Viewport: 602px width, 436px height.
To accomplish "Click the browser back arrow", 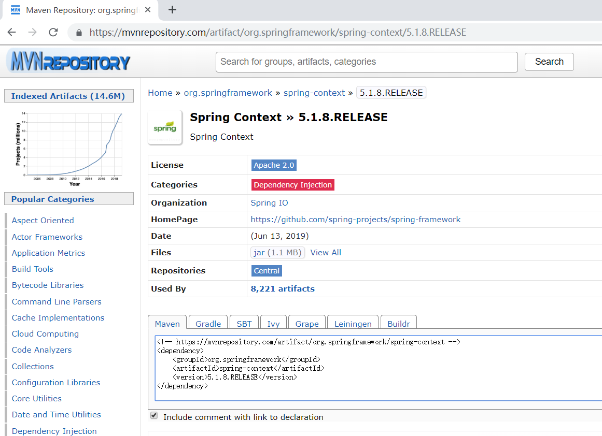I will [x=12, y=32].
